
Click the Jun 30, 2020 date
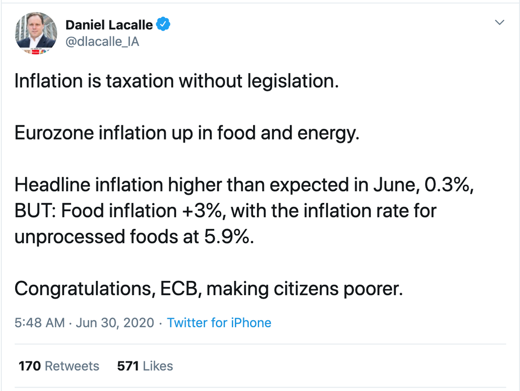click(x=115, y=323)
